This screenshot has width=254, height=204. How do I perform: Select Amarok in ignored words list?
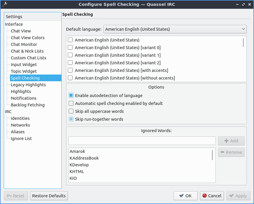click(77, 151)
